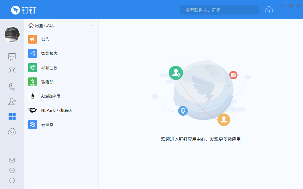
Task: Open the circled ellipsis more icon
Action: pyautogui.click(x=12, y=180)
